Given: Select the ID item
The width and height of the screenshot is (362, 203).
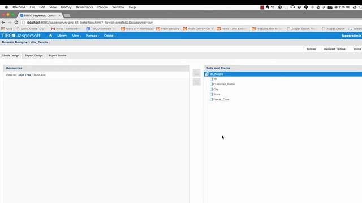Looking at the screenshot, I should click(x=215, y=79).
